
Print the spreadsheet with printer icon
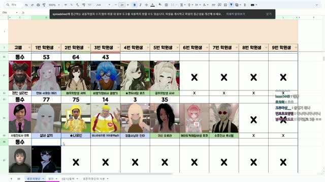click(38, 5)
